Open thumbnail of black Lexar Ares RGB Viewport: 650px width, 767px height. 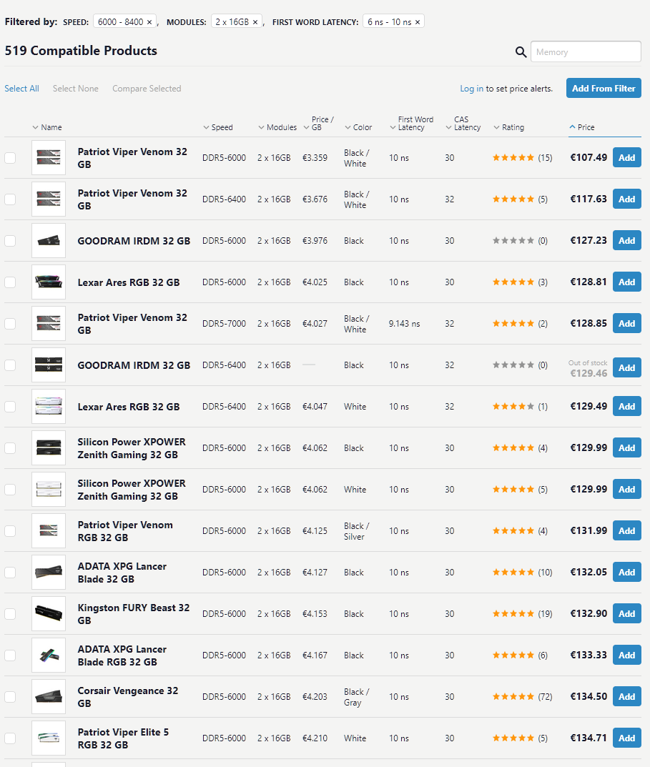49,282
